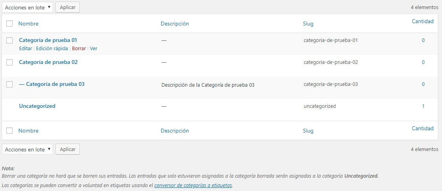Open top 'Acciones en lote' dropdown
Viewport: 442px width, 191px height.
pos(27,7)
